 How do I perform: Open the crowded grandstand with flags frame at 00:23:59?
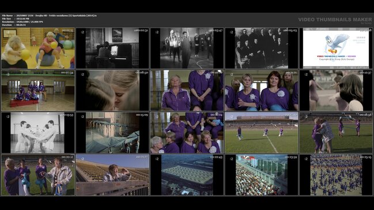tap(262, 175)
